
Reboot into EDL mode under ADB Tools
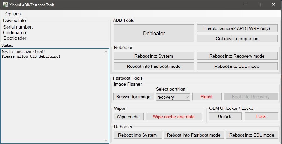click(x=237, y=66)
